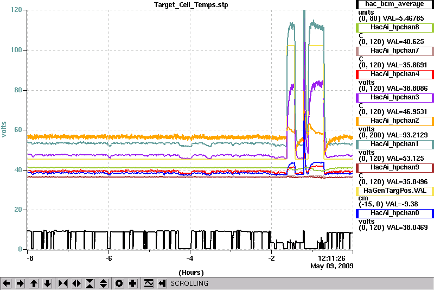Click the return-to-scrolling left arrow icon
434x290 pixels.
(x=162, y=283)
